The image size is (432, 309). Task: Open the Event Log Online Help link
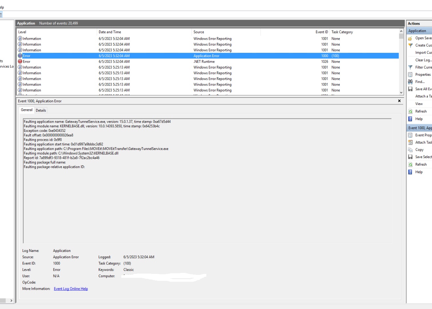tap(71, 289)
